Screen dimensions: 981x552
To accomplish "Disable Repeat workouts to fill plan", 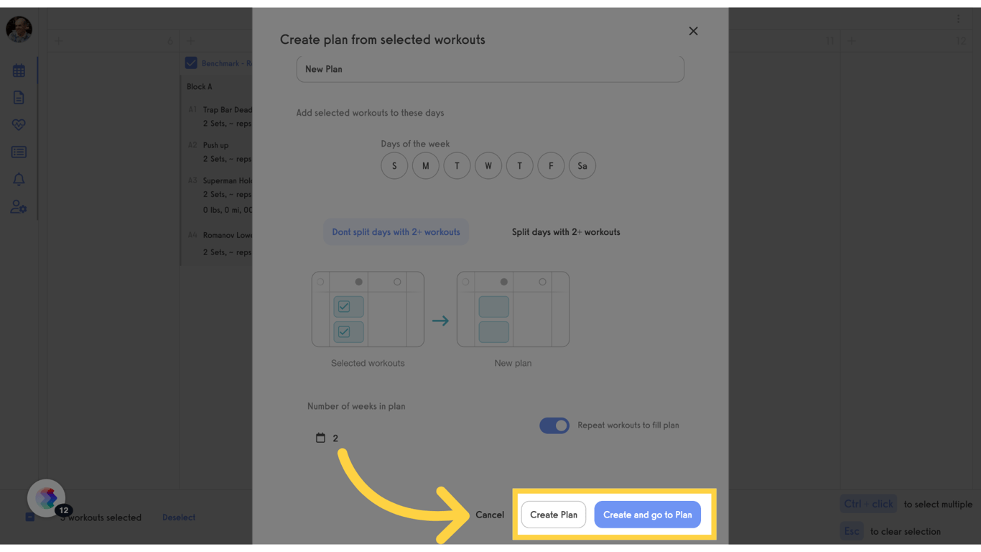I will [554, 425].
